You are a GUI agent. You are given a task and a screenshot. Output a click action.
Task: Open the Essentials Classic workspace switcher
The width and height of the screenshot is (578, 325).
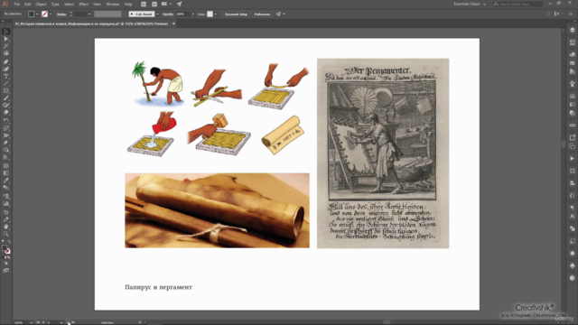[470, 4]
